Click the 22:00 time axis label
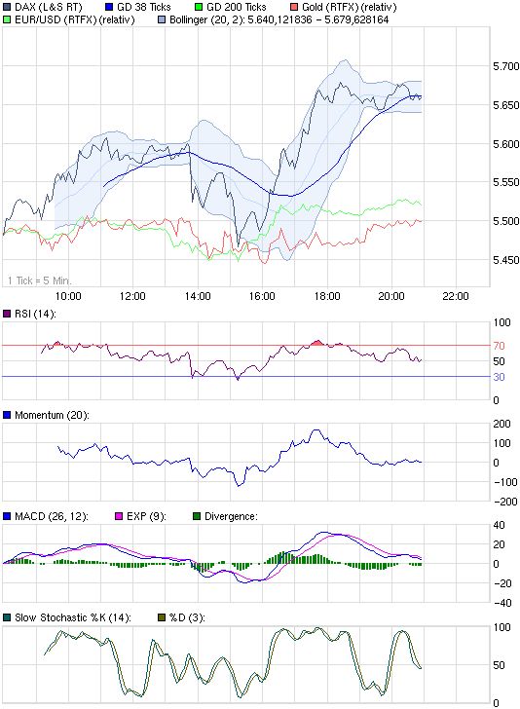Screen dimensions: 520x709 pos(456,296)
